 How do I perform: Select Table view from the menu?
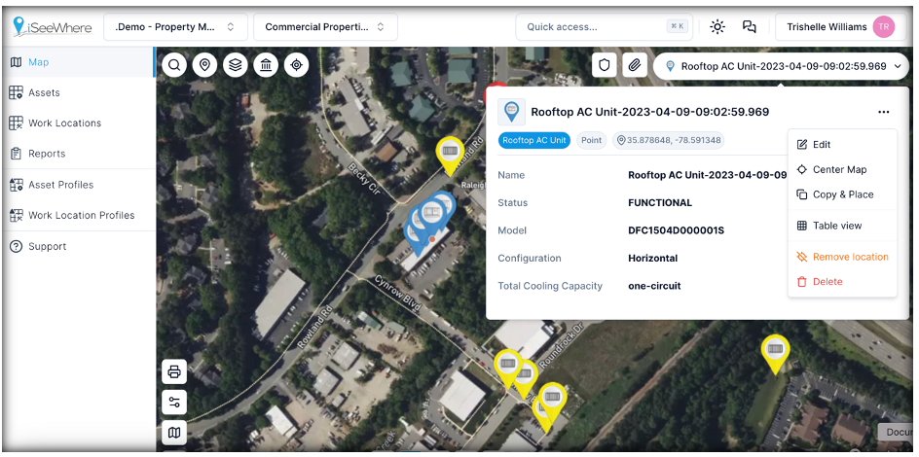click(x=842, y=226)
